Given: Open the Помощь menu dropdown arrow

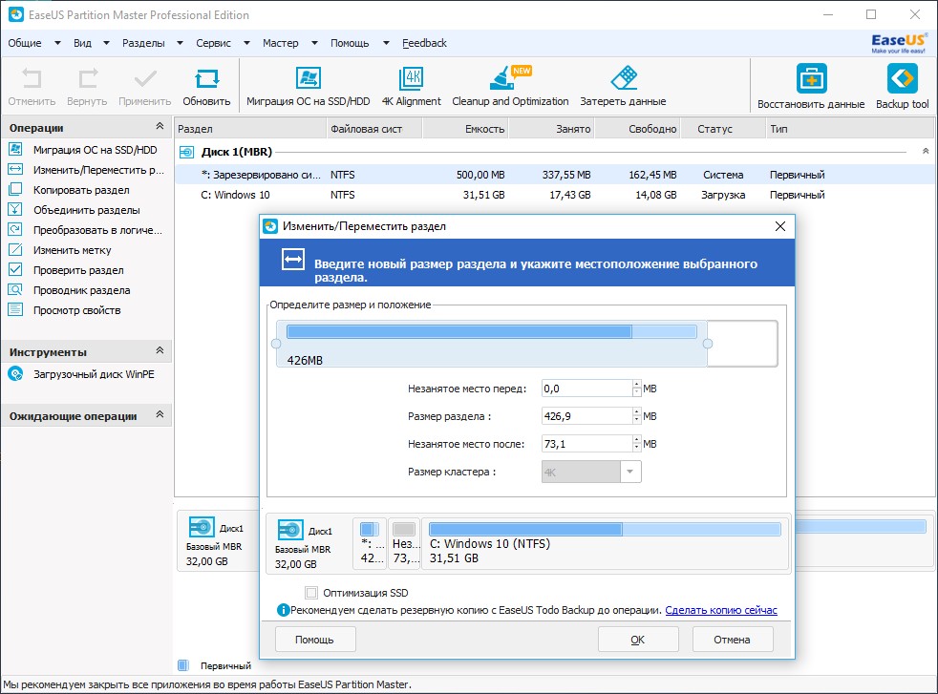Looking at the screenshot, I should pos(386,43).
